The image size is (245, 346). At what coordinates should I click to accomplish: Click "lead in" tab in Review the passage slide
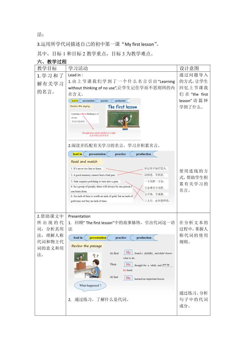point(78,238)
